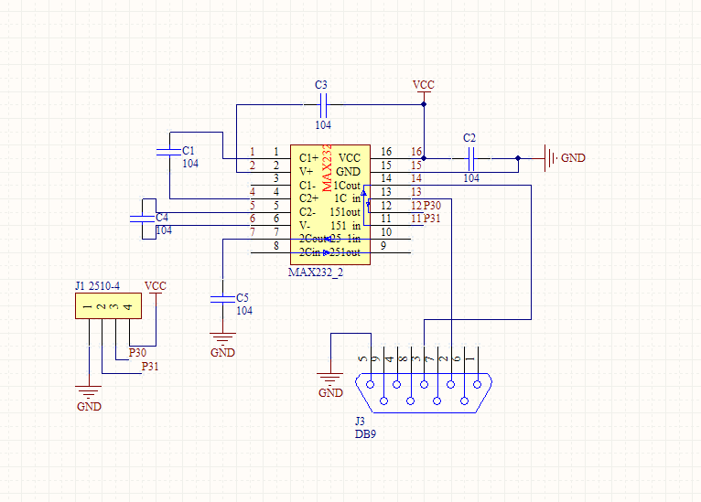Click the 'VCC' pin name inside the chip
Screen dimensions: 701x502
click(x=350, y=158)
